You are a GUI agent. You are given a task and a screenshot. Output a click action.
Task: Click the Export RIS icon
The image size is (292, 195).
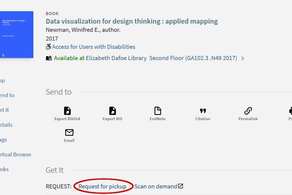[x=112, y=111]
